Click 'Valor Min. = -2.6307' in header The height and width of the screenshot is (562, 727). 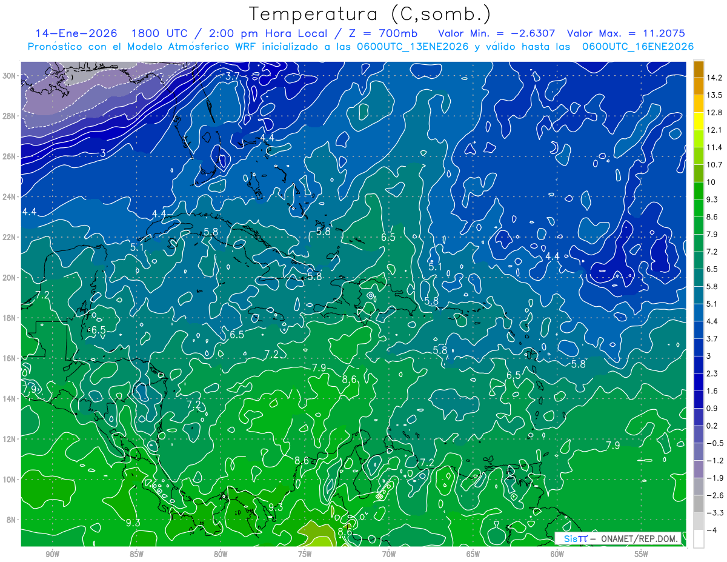point(497,33)
